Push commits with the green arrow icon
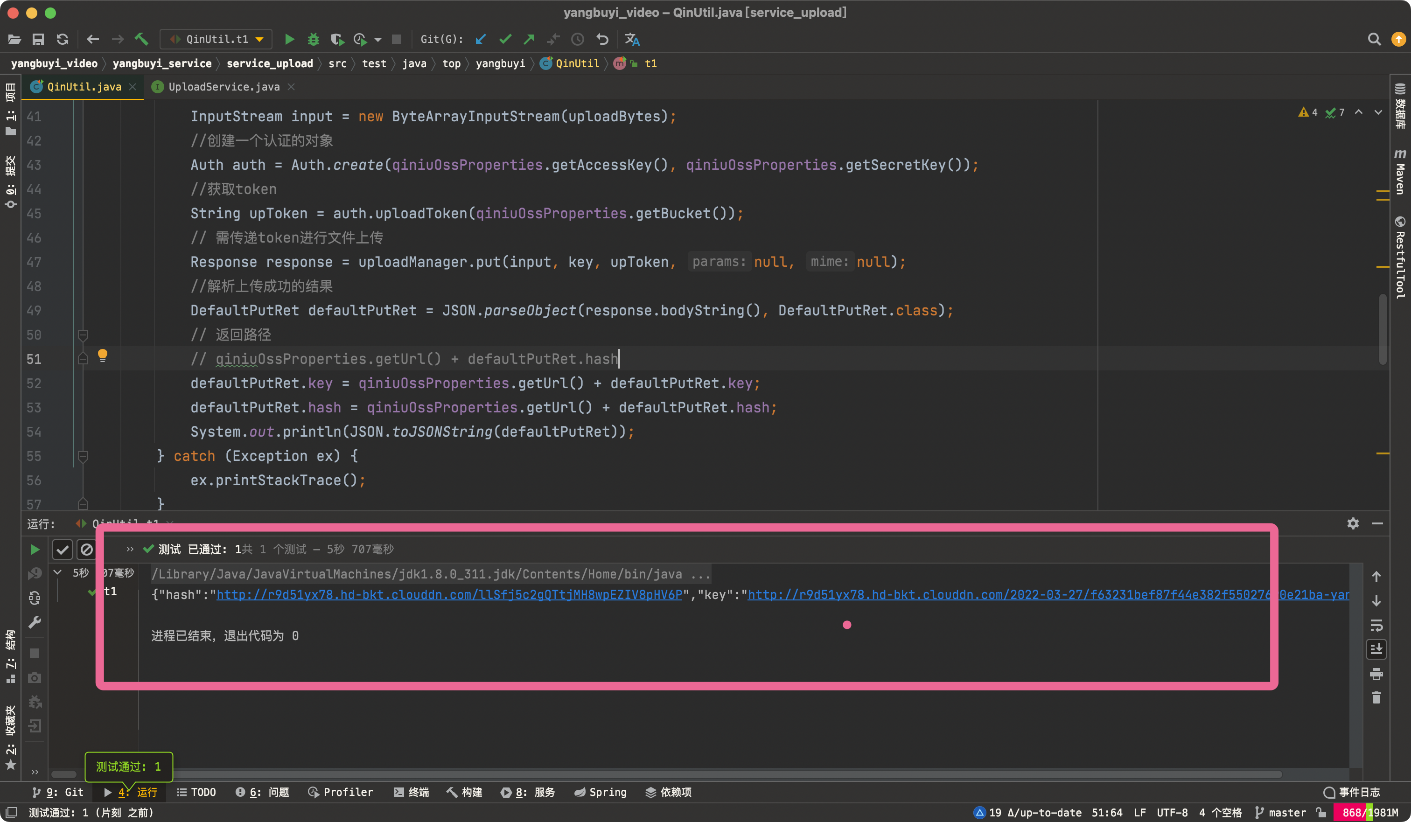Screen dimensions: 1411x822 [x=529, y=39]
